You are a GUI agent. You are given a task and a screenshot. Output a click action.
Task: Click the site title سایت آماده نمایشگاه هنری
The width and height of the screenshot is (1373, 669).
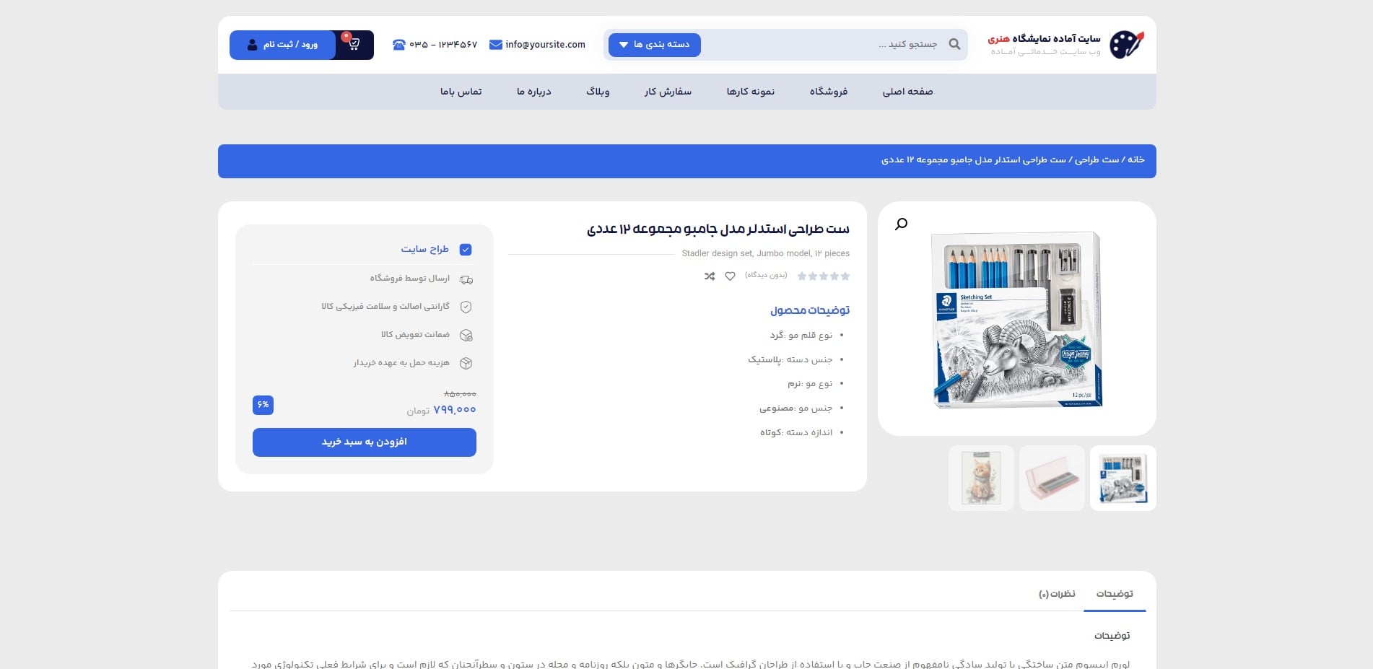pos(1044,38)
